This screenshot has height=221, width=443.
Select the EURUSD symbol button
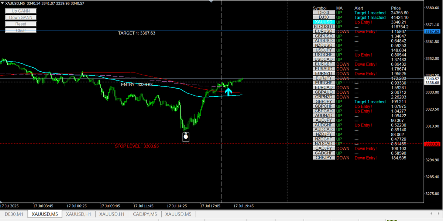[x=324, y=31]
